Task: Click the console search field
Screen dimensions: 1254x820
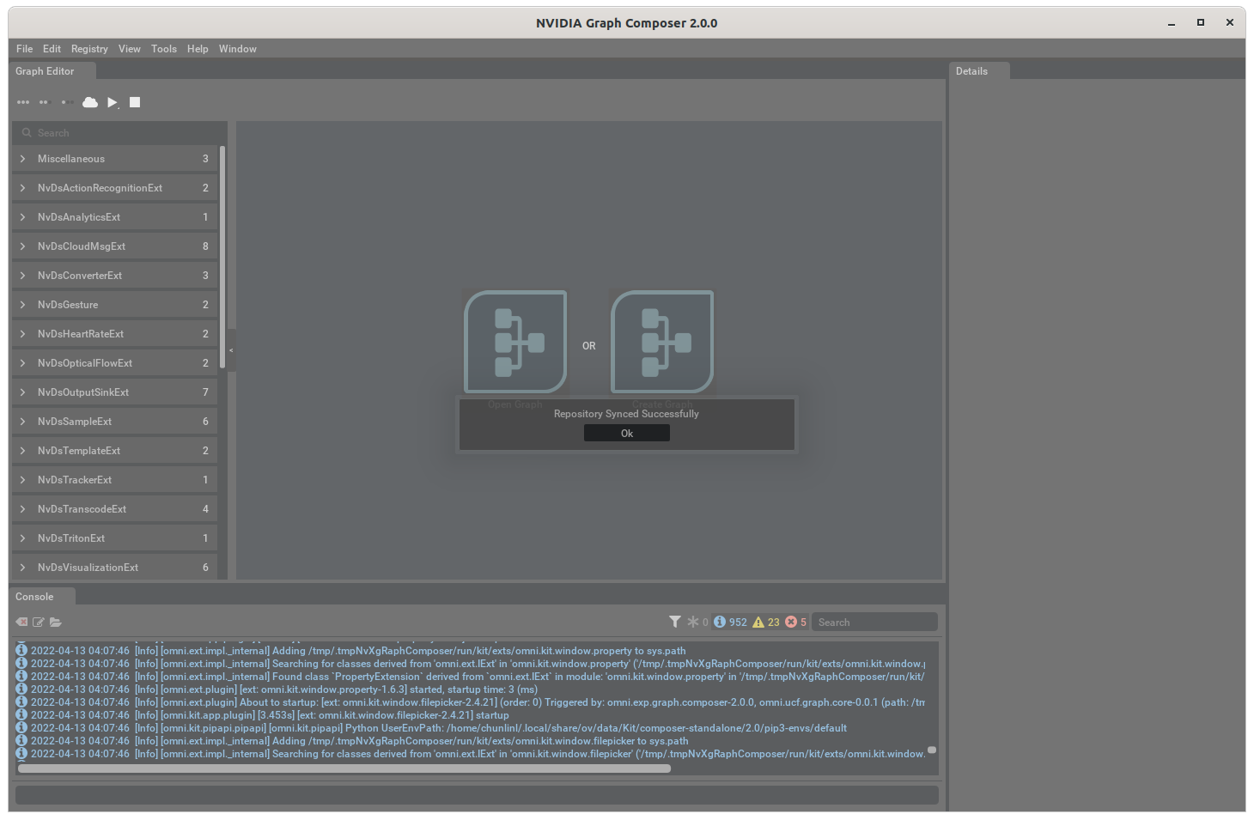Action: [874, 621]
